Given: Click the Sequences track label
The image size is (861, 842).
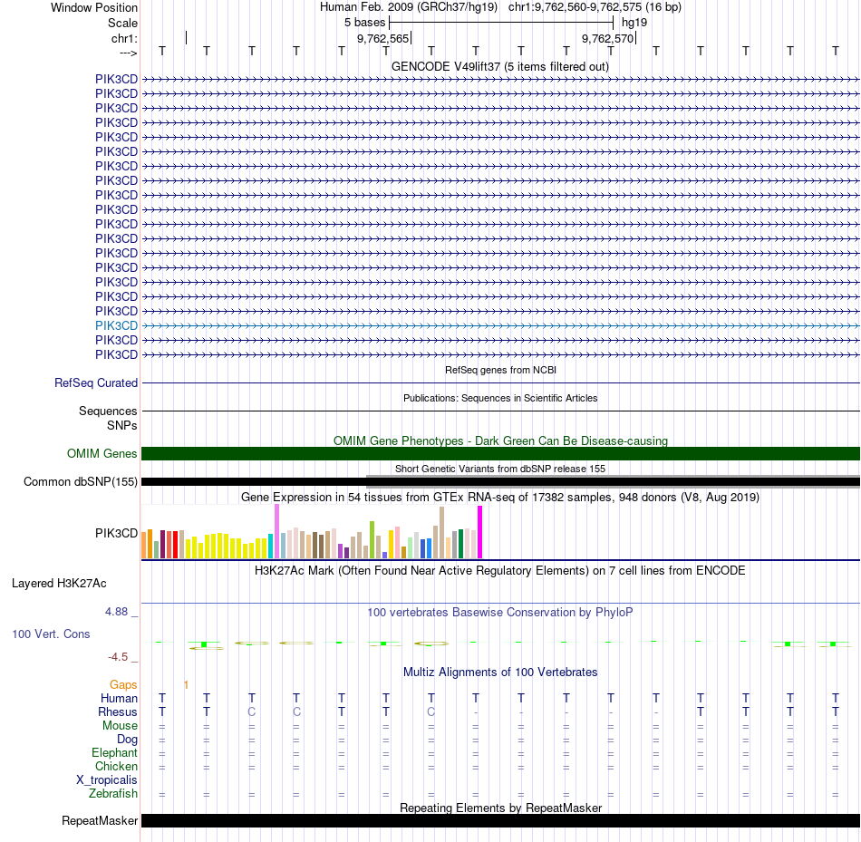Looking at the screenshot, I should pyautogui.click(x=108, y=411).
